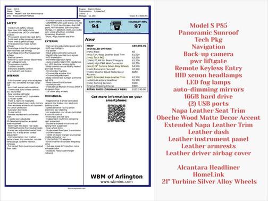Click the red 'Tech Pkg' feature line
The width and height of the screenshot is (268, 201).
pos(208,40)
